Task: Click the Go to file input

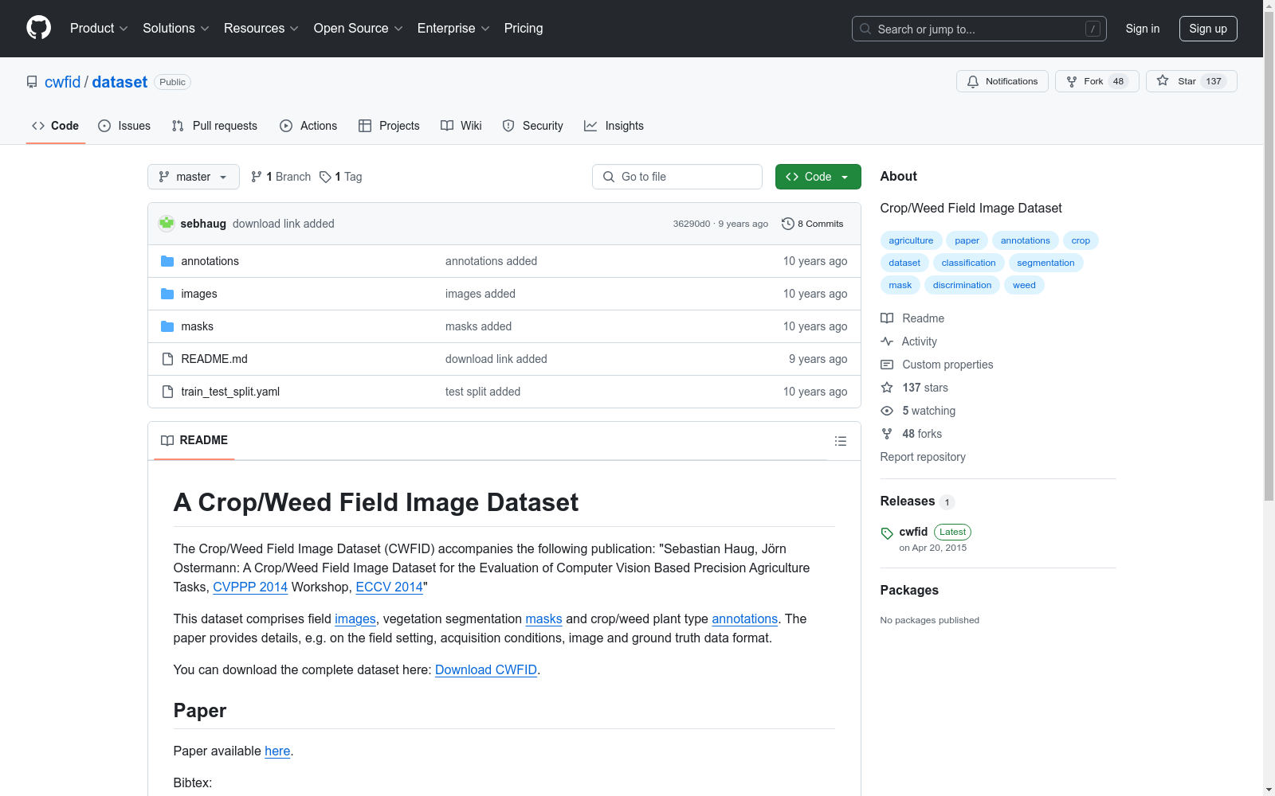Action: [x=677, y=177]
